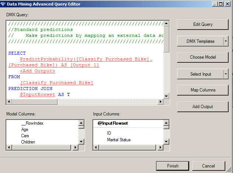Viewport: 233px width, 173px height.
Task: Click the Finish button
Action: click(x=173, y=166)
